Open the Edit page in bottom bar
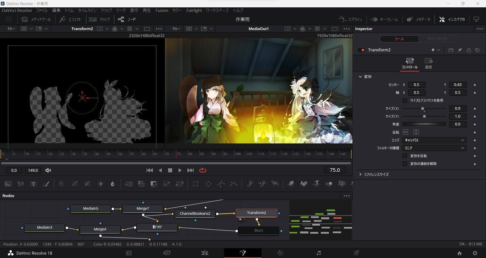Viewport: 486px width, 258px height. tap(205, 253)
